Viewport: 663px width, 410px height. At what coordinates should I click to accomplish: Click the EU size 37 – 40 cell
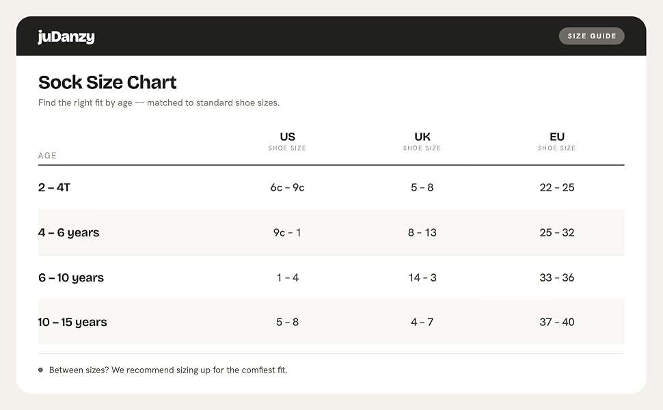point(557,322)
